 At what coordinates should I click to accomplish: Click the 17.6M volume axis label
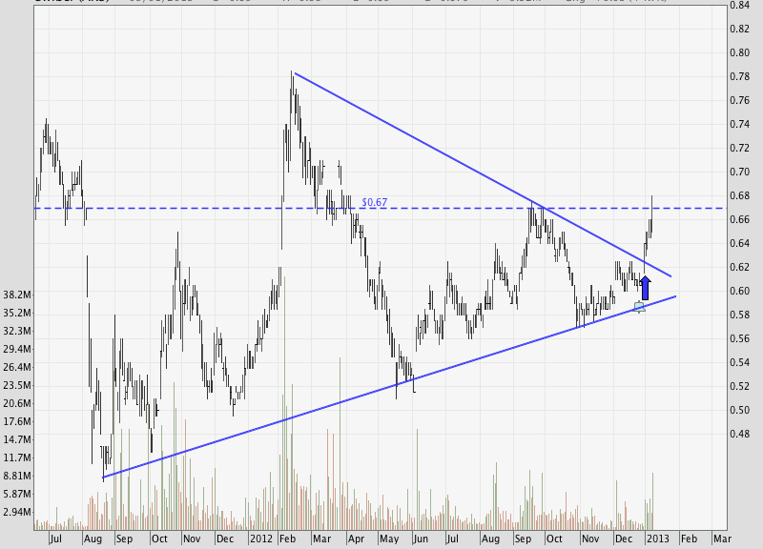pos(19,421)
